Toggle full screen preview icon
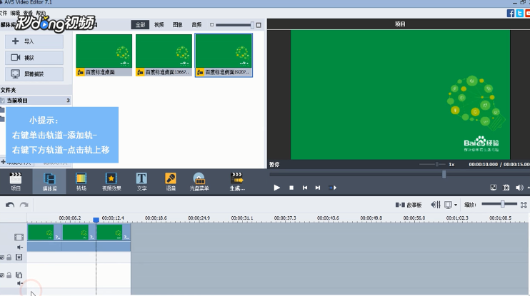The height and width of the screenshot is (296, 530). pyautogui.click(x=494, y=188)
